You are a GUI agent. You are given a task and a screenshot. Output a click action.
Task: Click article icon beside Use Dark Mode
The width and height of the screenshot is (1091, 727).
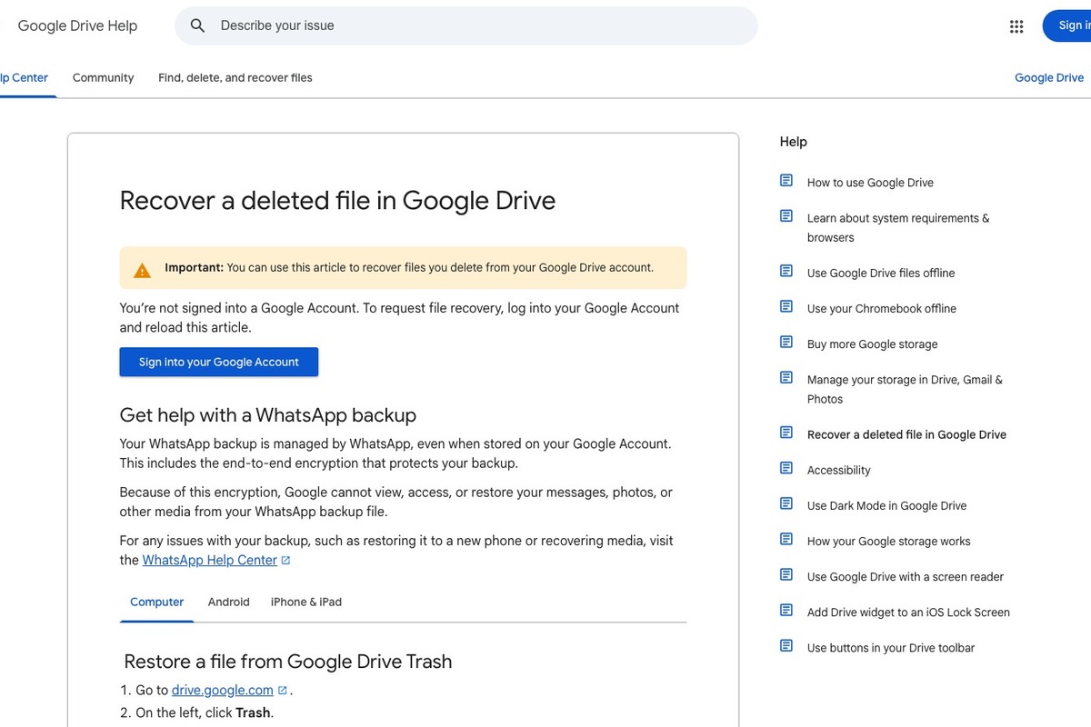[786, 503]
